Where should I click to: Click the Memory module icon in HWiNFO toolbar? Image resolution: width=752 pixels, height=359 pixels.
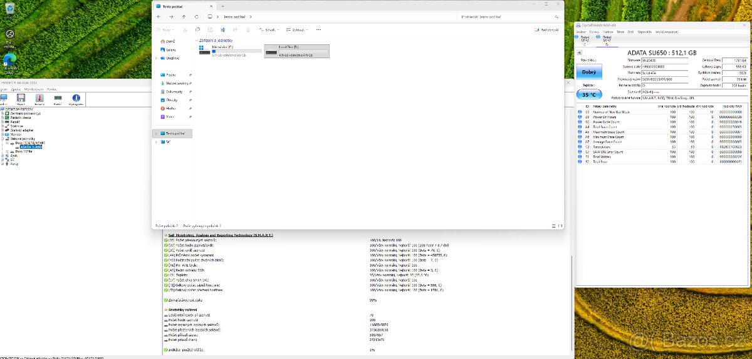pos(58,99)
